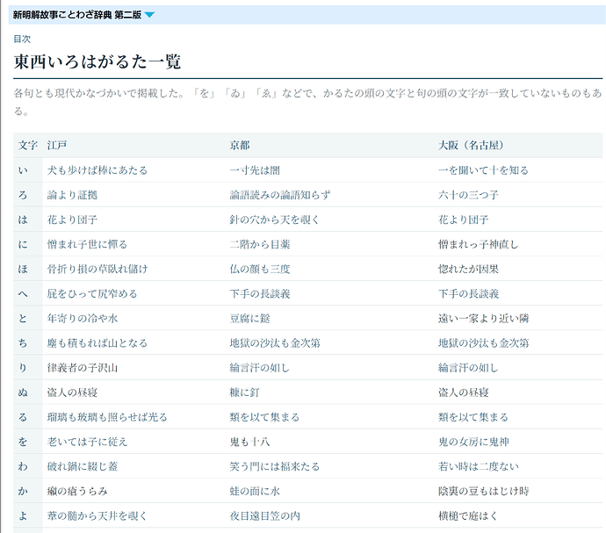
Task: Select 笑う門には福来たる entry
Action: [275, 467]
